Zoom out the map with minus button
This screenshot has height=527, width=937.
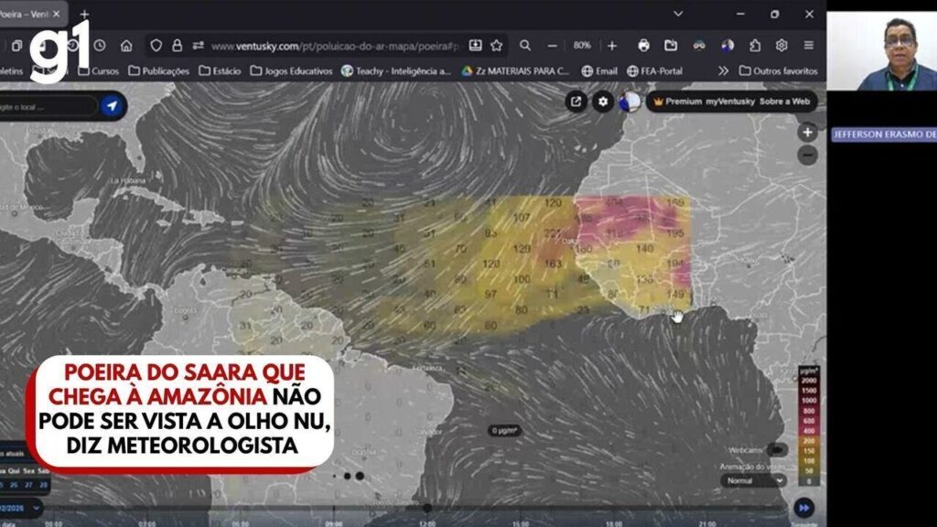click(807, 156)
